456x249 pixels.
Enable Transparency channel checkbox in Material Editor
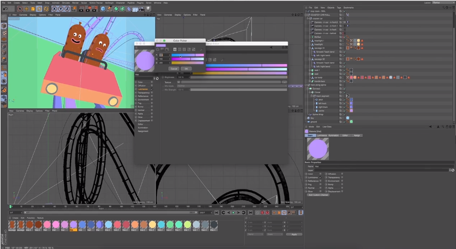coord(152,93)
